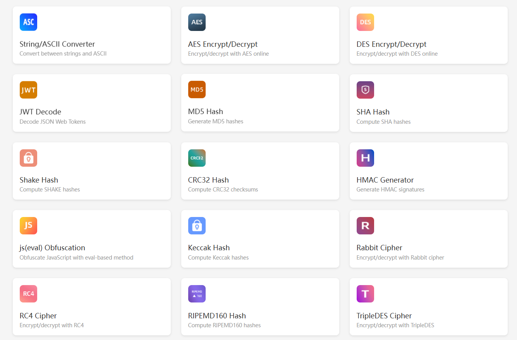517x340 pixels.
Task: Select the 'Encrypt/decrypt with TripleDES' description
Action: [395, 325]
